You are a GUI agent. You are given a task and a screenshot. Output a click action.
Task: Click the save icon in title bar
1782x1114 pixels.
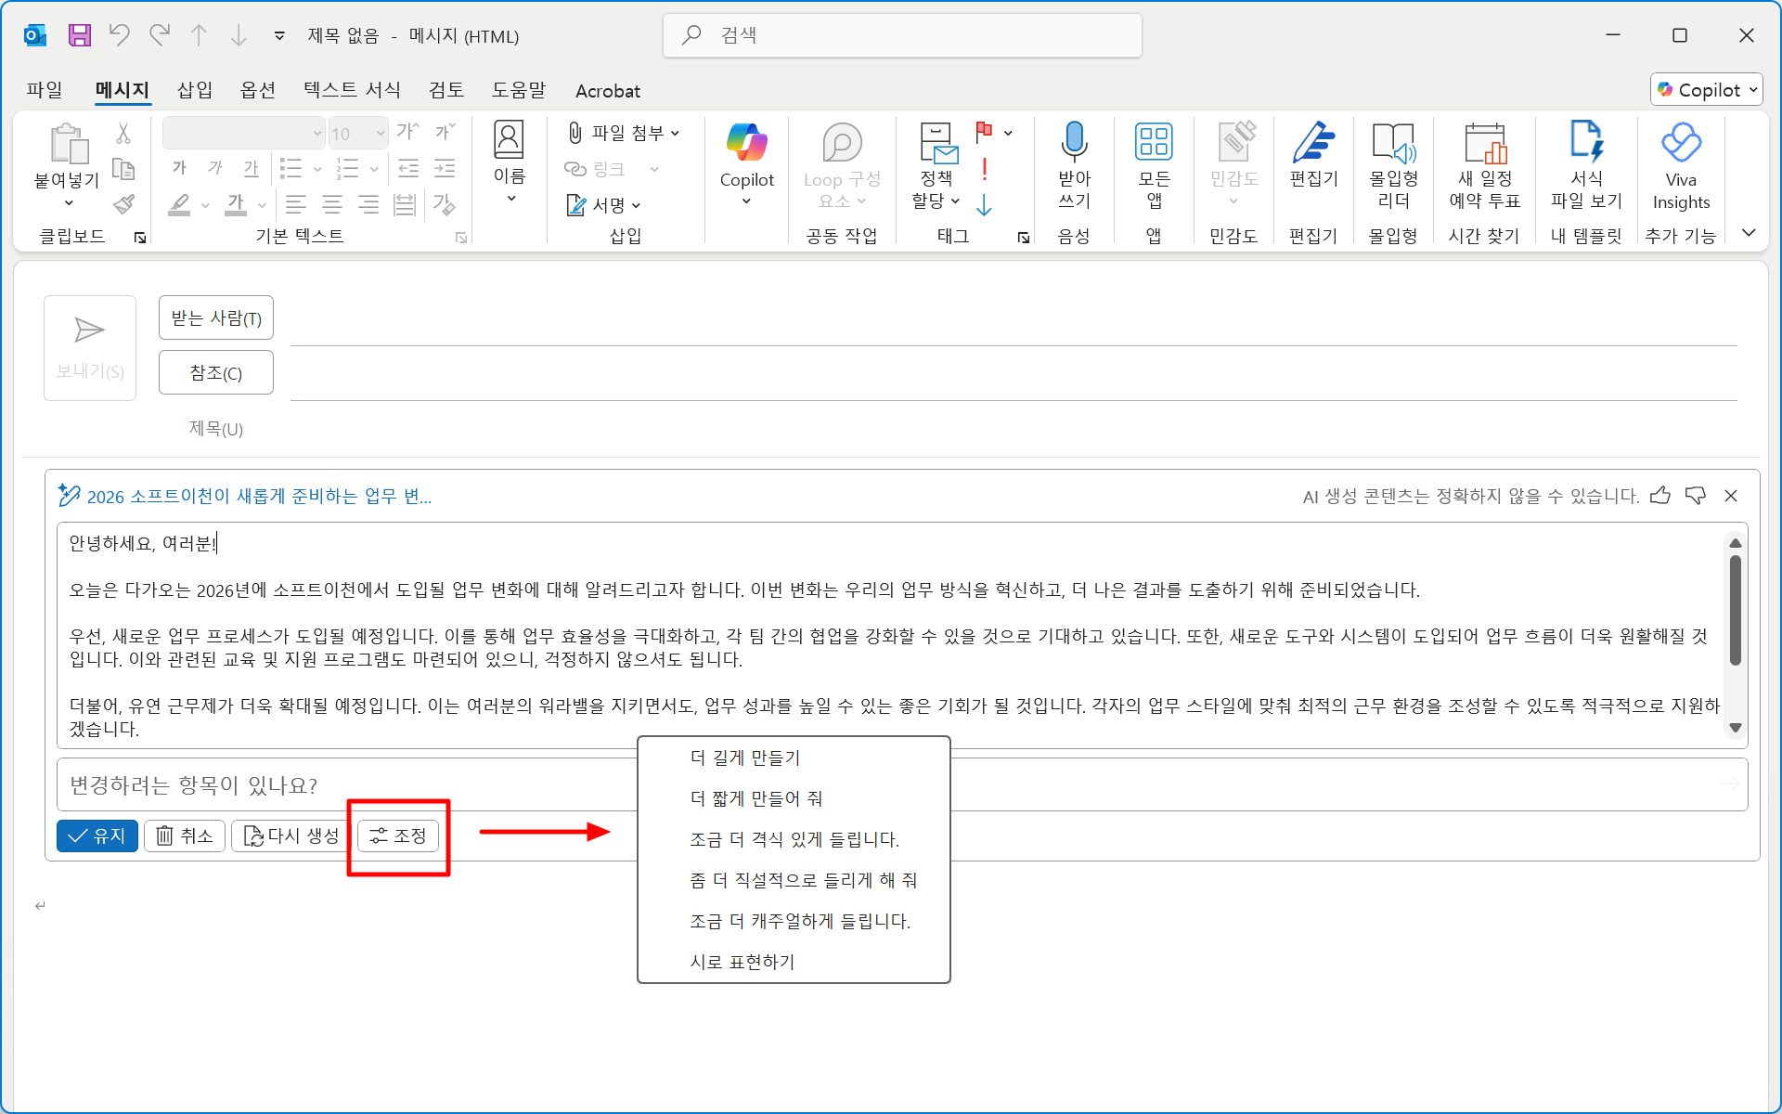coord(80,35)
